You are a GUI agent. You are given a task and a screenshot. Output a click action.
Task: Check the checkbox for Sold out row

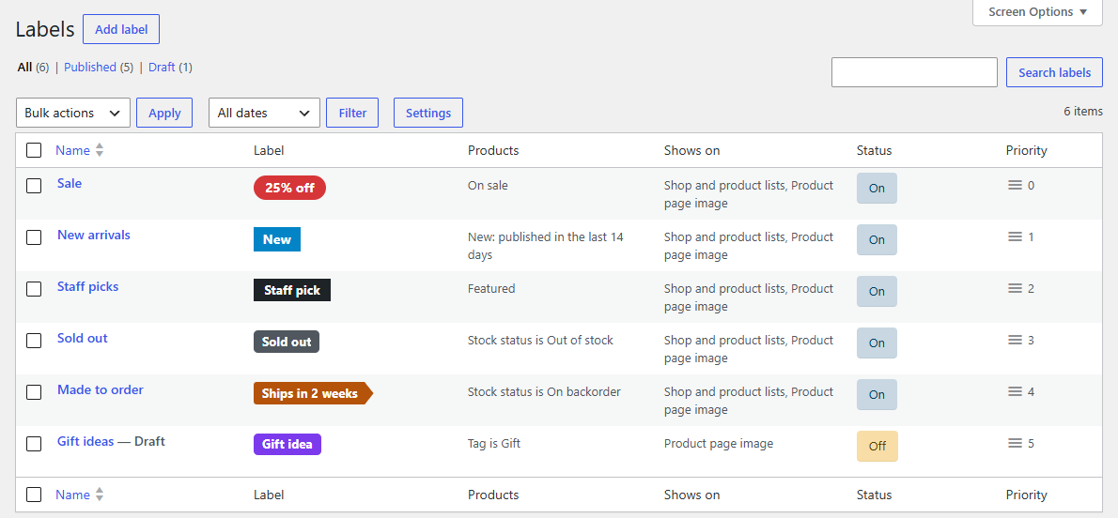click(34, 341)
